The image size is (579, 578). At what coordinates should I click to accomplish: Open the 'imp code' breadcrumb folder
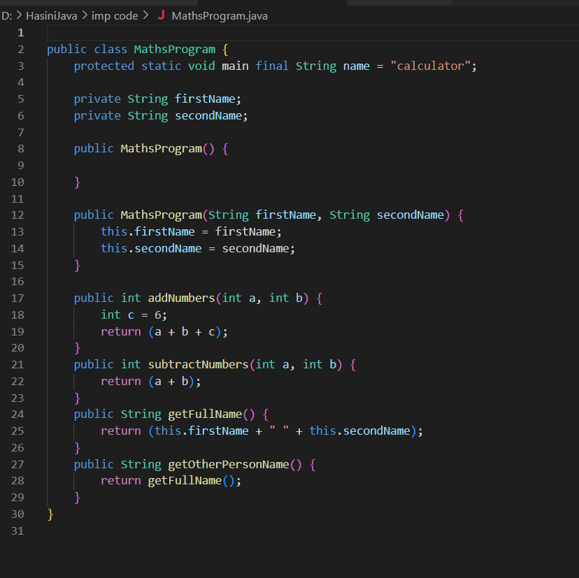(115, 15)
